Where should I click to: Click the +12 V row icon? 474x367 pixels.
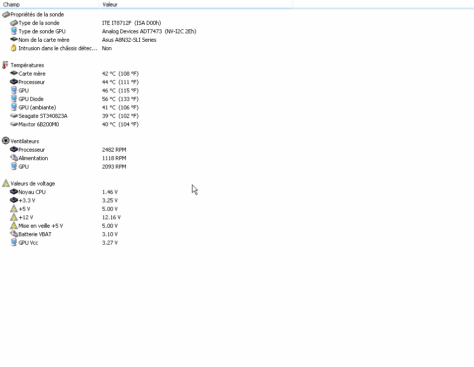[x=14, y=217]
